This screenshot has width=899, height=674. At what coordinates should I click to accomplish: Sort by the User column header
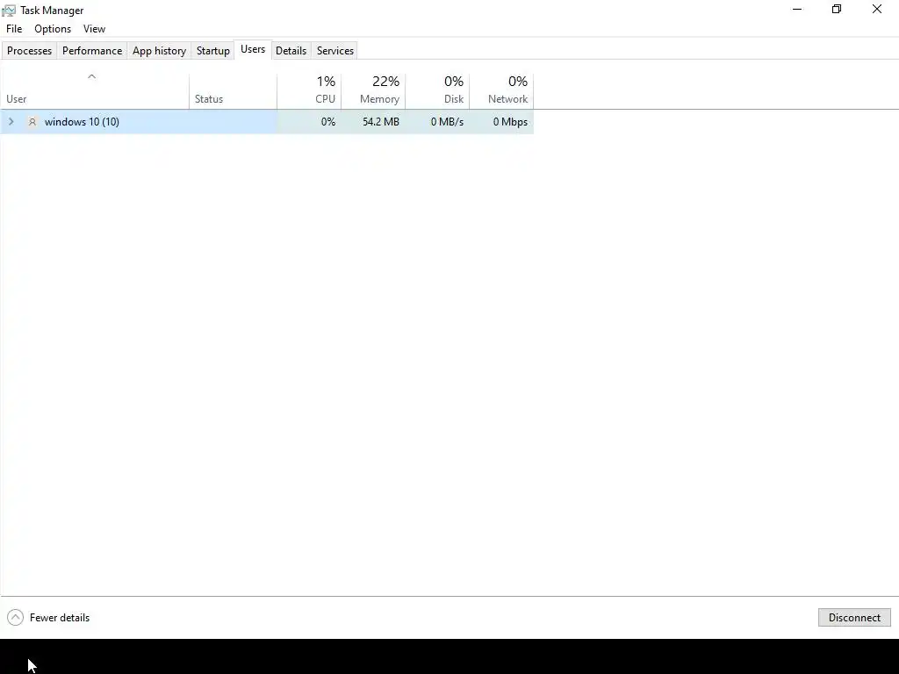click(95, 91)
